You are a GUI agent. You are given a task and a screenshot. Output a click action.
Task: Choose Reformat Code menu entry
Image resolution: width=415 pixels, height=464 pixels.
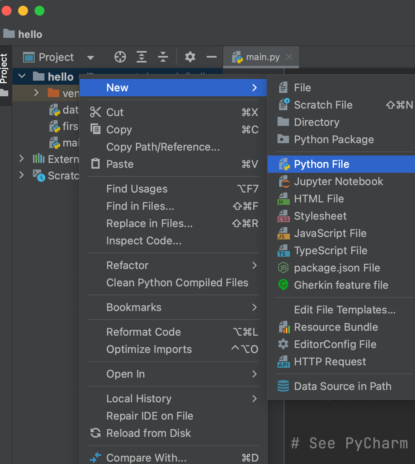pos(173,332)
